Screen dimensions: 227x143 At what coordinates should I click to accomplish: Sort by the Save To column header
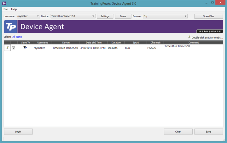(x=25, y=42)
